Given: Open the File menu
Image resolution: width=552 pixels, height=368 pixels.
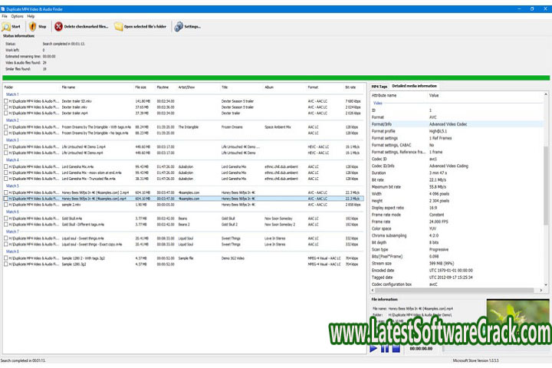Looking at the screenshot, I should tap(5, 16).
